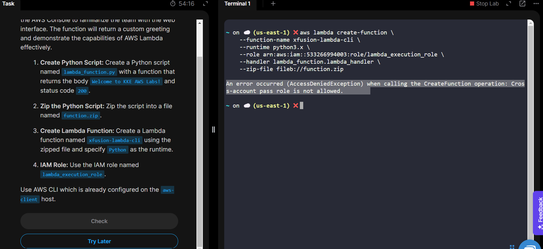Click the lab countdown timer clock icon
543x249 pixels.
click(x=173, y=4)
